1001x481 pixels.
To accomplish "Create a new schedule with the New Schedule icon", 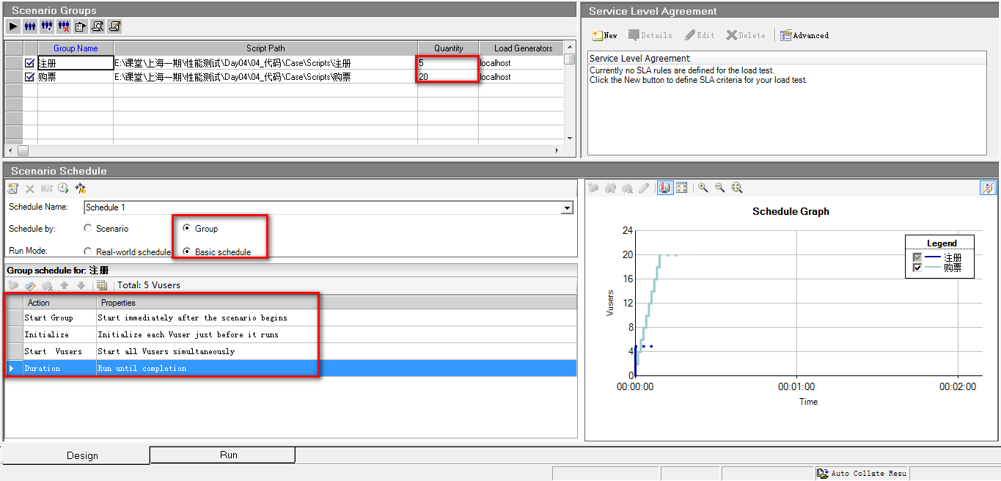I will tap(13, 188).
